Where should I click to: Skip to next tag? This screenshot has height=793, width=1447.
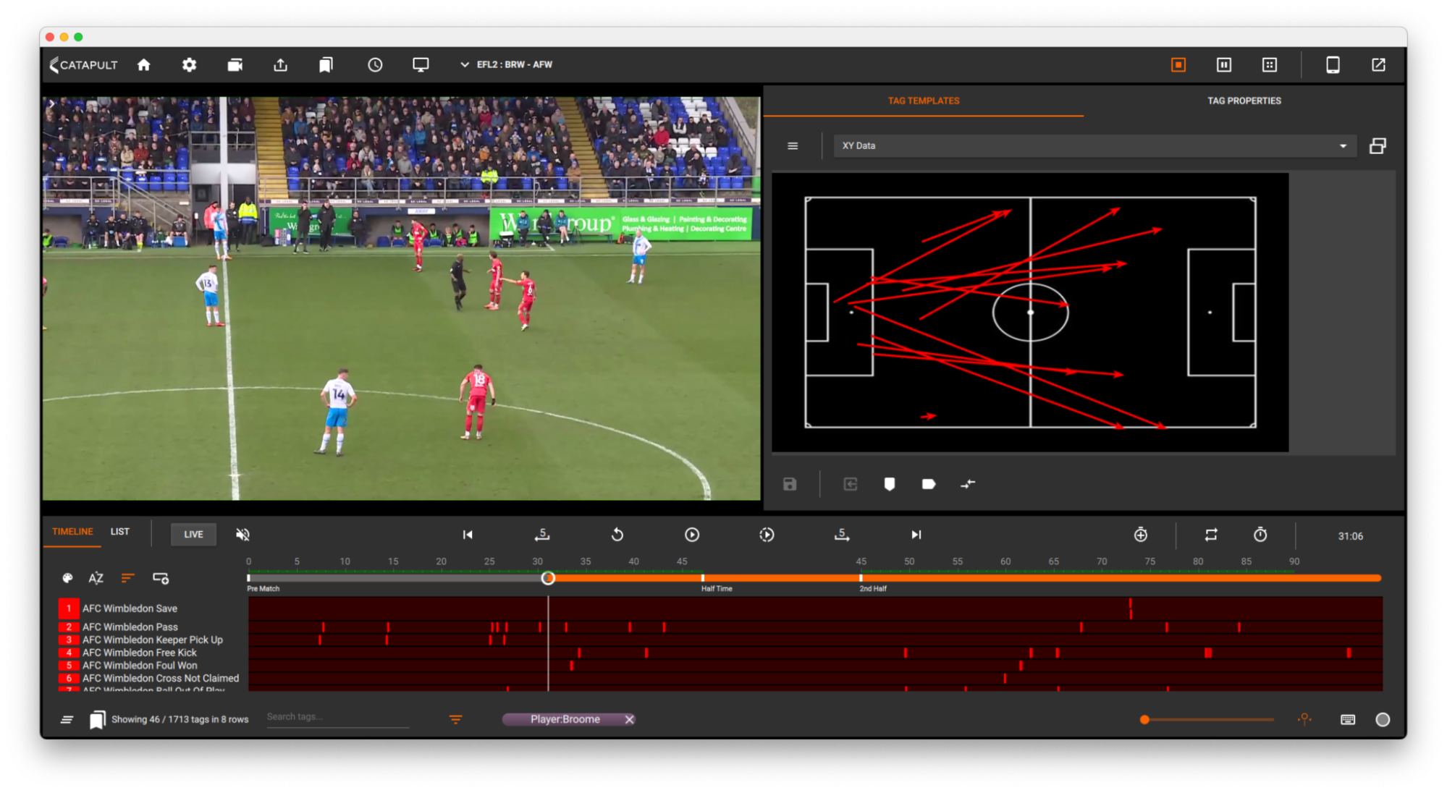coord(916,535)
